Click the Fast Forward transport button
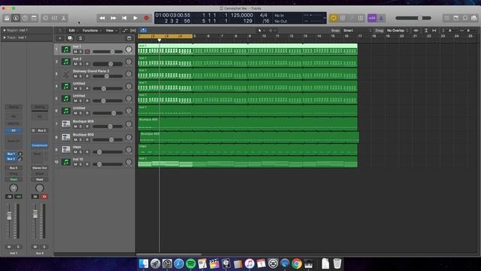Image resolution: width=481 pixels, height=271 pixels. (113, 18)
